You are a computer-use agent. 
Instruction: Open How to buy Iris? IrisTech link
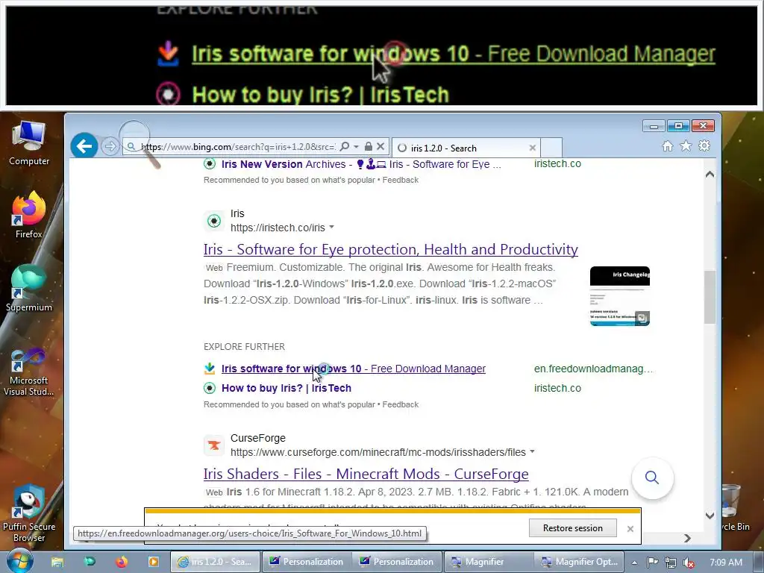tap(286, 388)
